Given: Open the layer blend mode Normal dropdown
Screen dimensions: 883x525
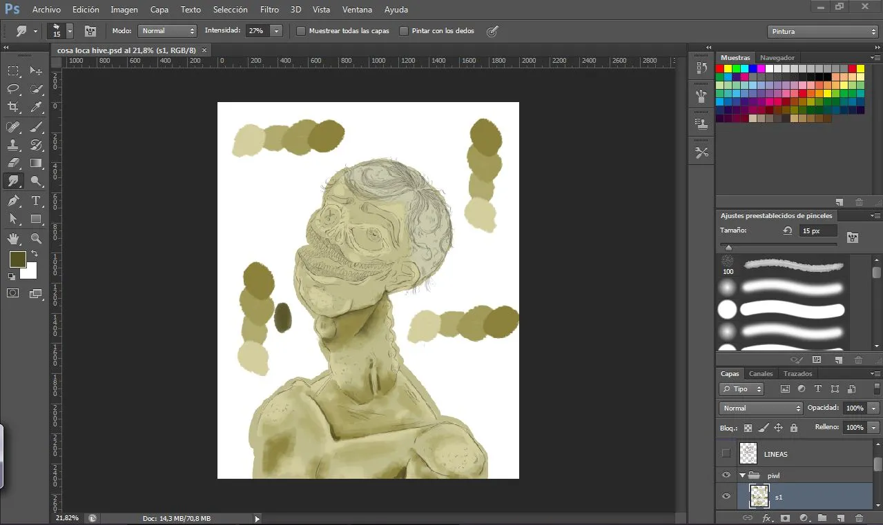Looking at the screenshot, I should (x=761, y=408).
